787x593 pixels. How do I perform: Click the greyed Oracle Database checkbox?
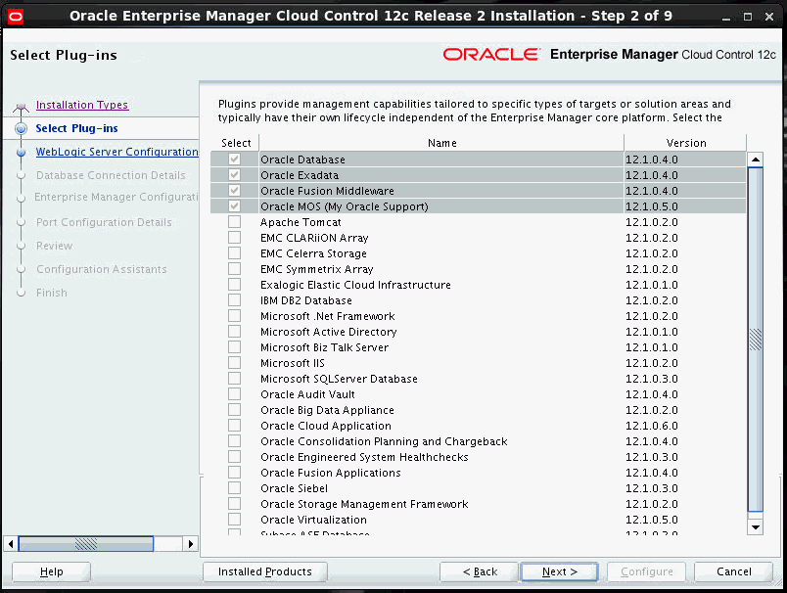pos(234,160)
